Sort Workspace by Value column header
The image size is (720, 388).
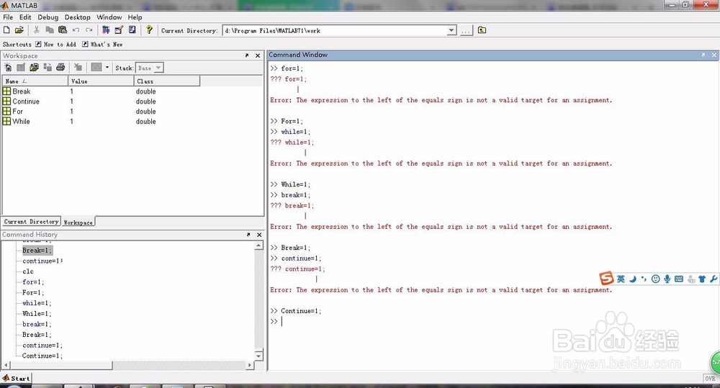pos(101,81)
